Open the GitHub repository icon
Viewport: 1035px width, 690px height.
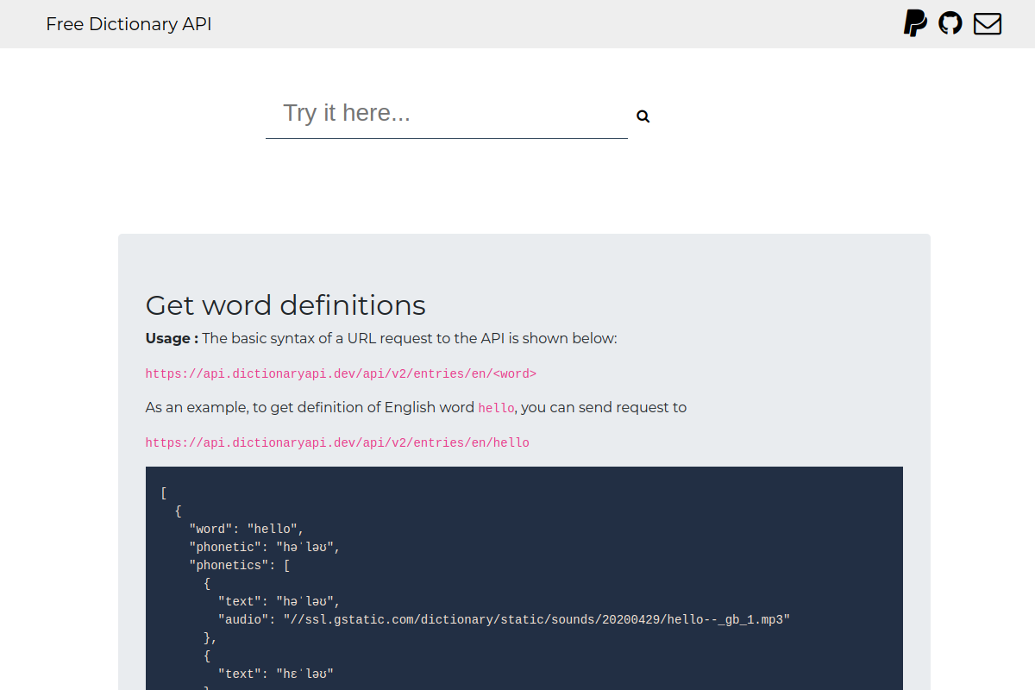point(950,23)
